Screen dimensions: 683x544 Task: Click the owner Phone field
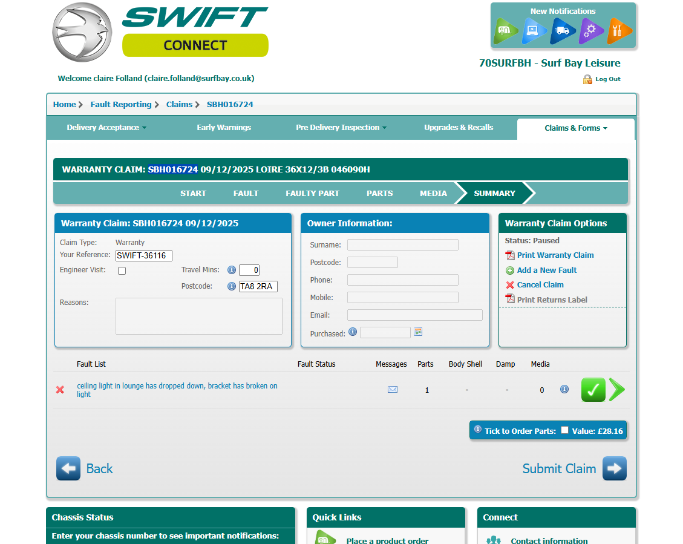[402, 280]
